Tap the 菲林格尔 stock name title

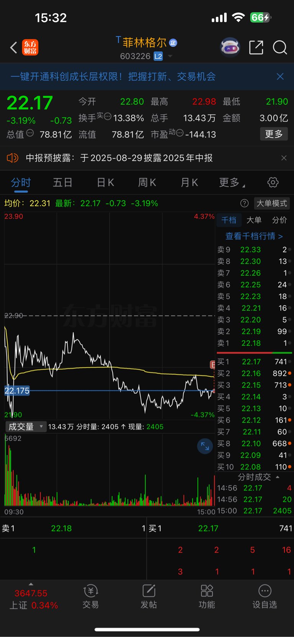click(144, 43)
